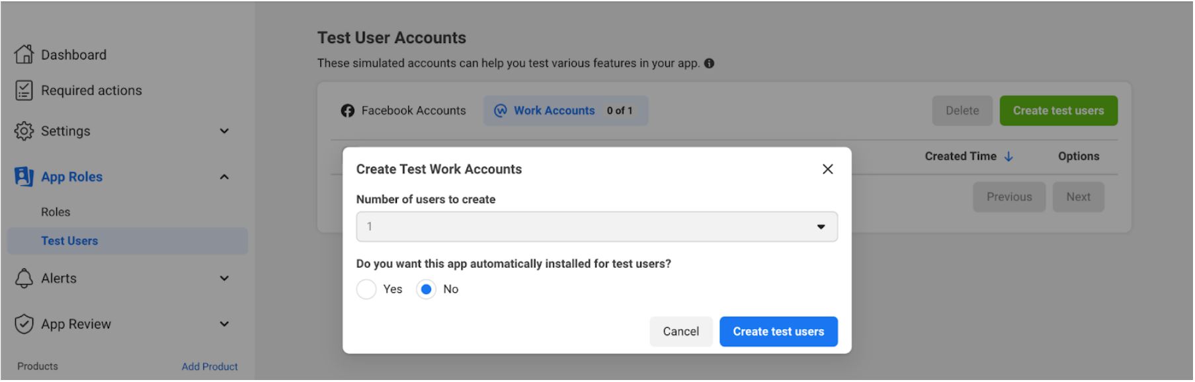Select the No radio button
The width and height of the screenshot is (1195, 382).
(426, 289)
